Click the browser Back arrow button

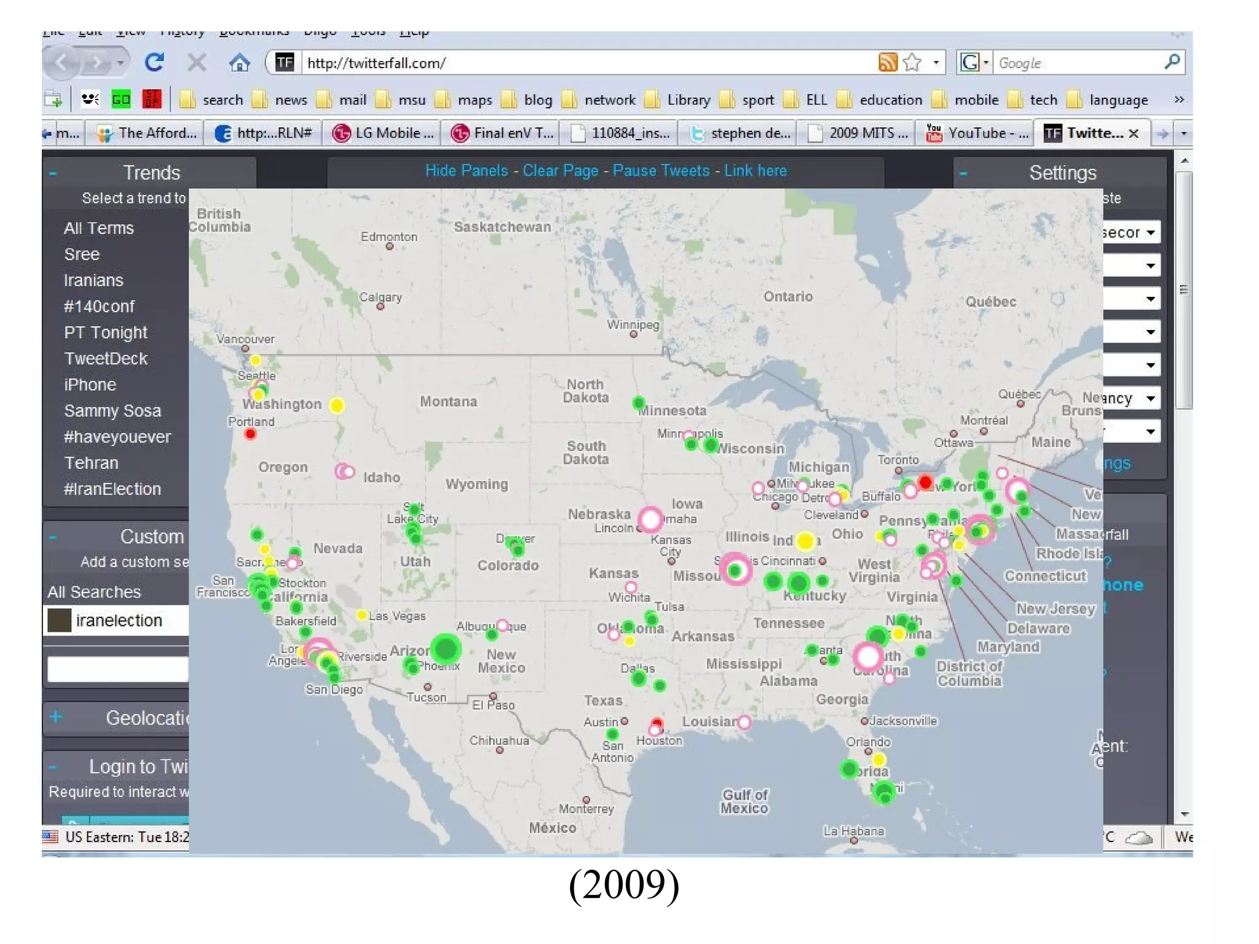[x=62, y=63]
